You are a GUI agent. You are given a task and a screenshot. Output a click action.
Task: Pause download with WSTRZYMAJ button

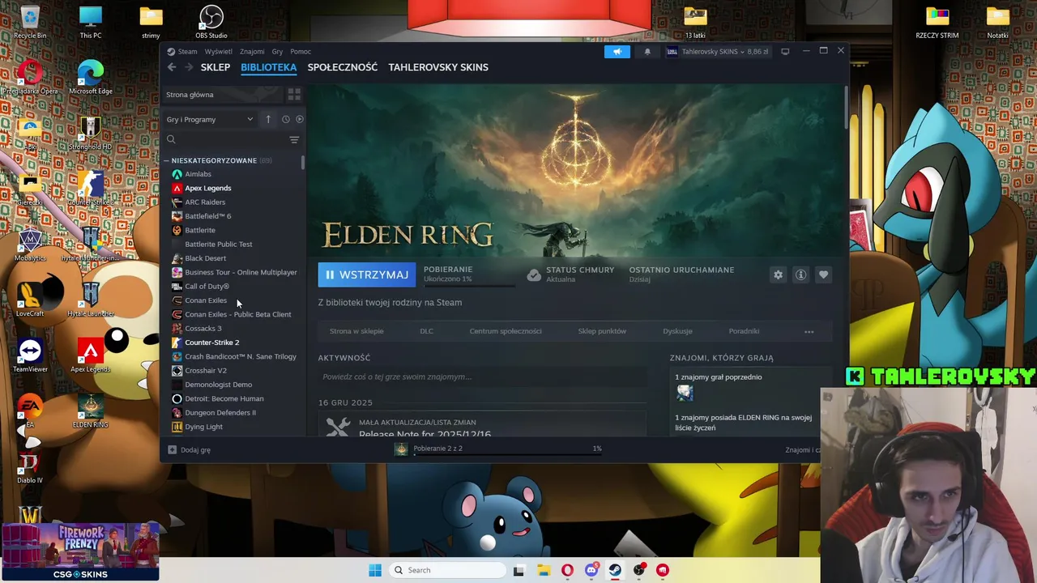(367, 274)
